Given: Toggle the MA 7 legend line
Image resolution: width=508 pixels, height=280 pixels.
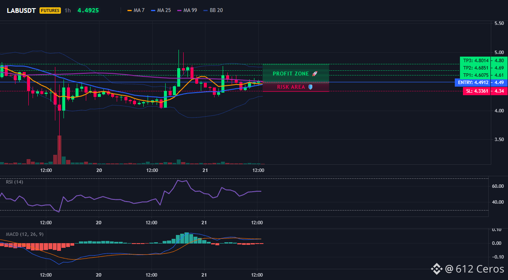Looking at the screenshot, I should point(130,10).
